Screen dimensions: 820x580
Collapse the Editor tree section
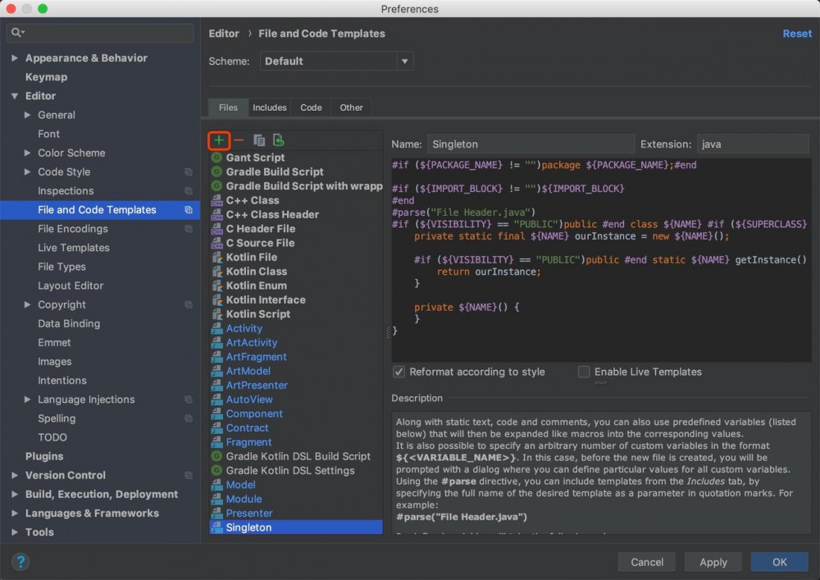pos(15,96)
